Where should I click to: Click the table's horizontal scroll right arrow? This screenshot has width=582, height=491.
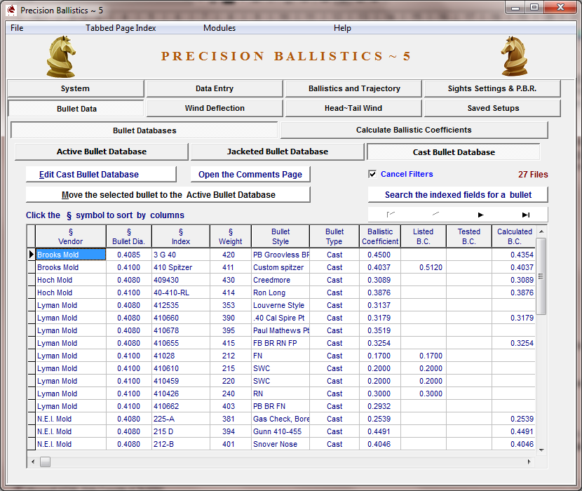point(529,462)
